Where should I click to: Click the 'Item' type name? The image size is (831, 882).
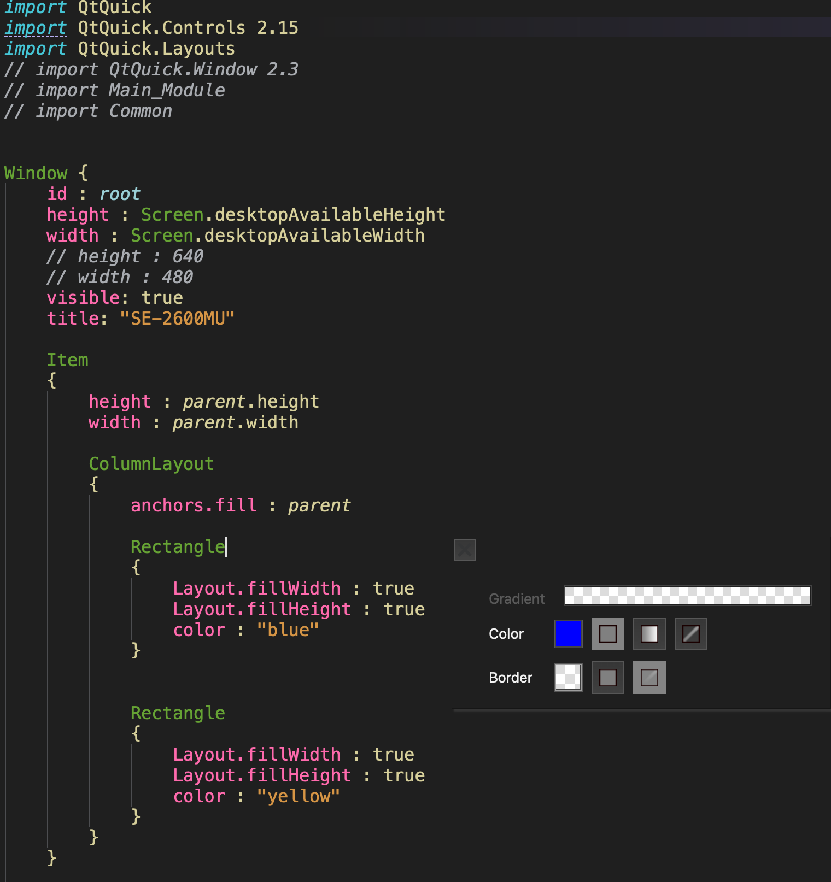click(x=67, y=360)
